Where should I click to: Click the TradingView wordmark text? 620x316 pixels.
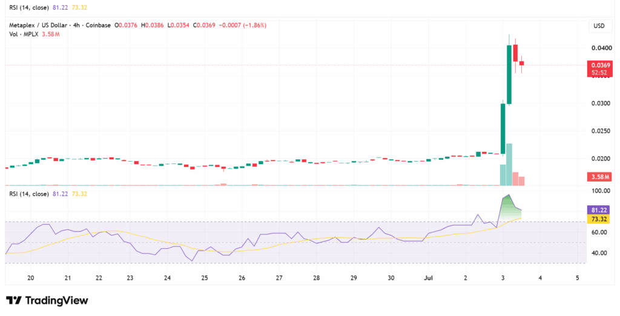[x=56, y=301]
